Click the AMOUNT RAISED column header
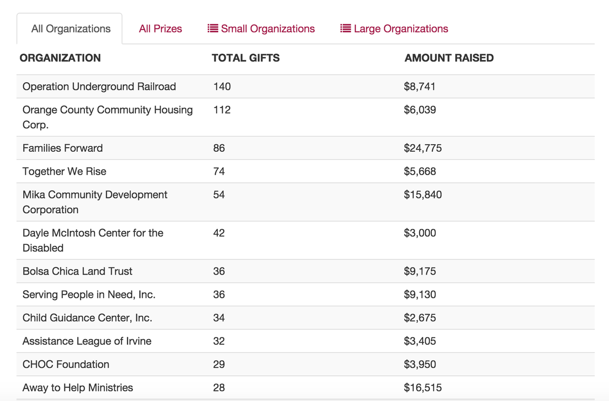The width and height of the screenshot is (609, 401). [x=449, y=58]
